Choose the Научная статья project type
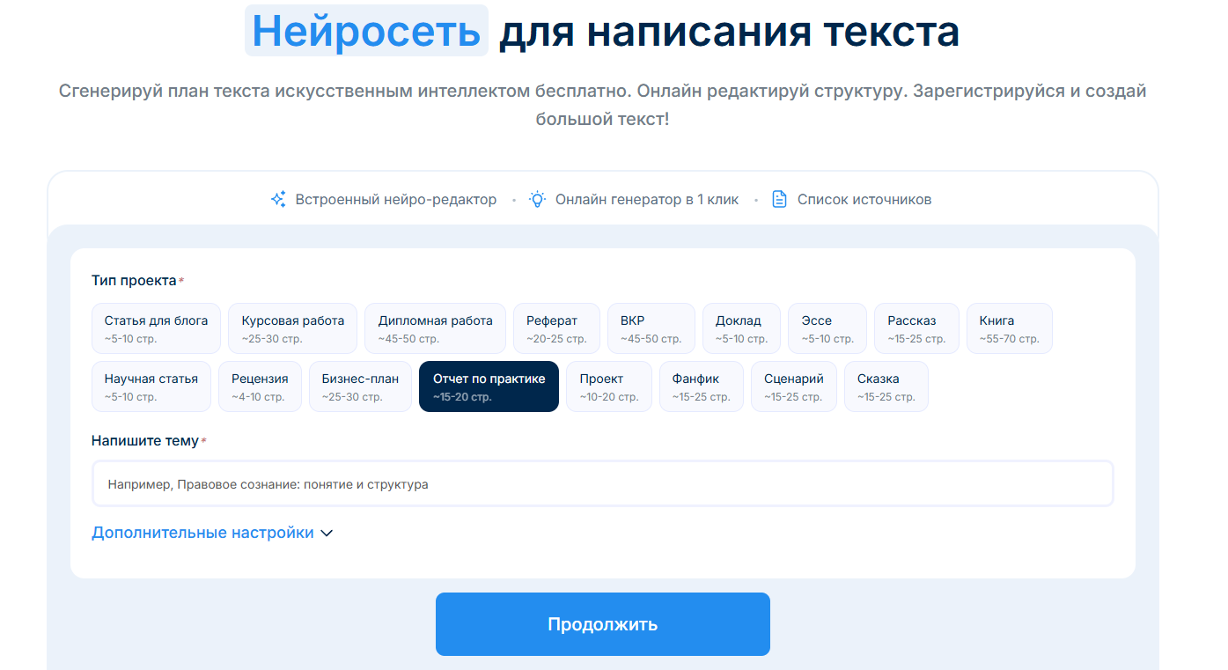This screenshot has width=1228, height=670. 151,386
